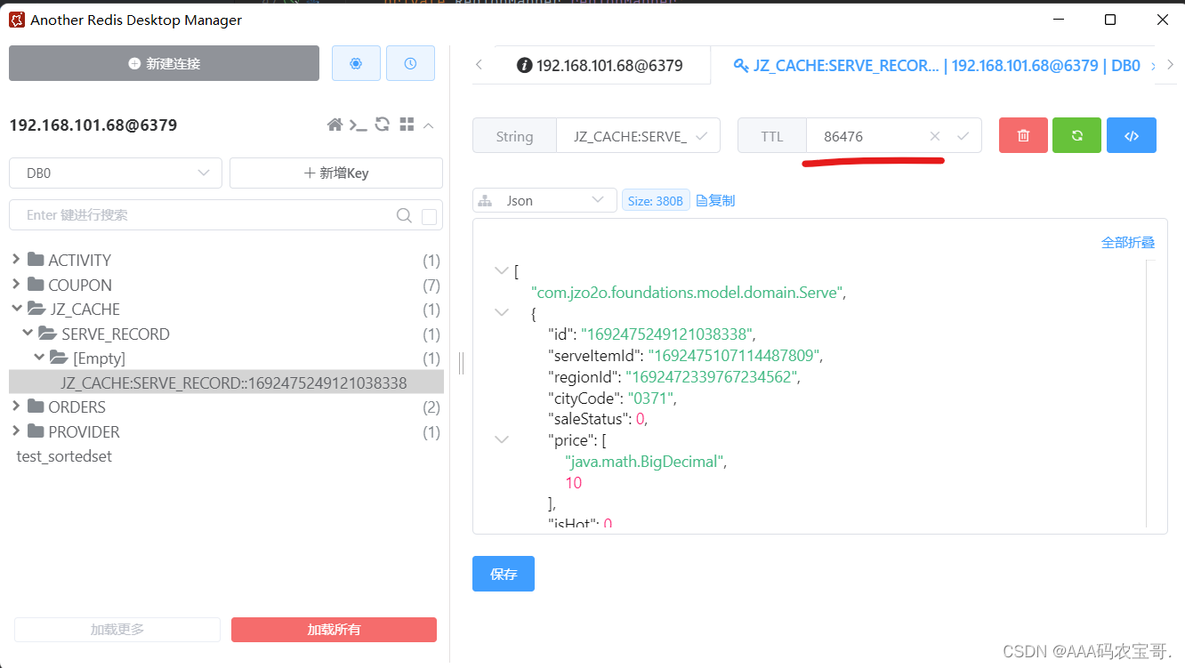Switch to the JZ_CACHE:SERVE_RECOR... key tab
The image size is (1185, 668).
tap(936, 65)
